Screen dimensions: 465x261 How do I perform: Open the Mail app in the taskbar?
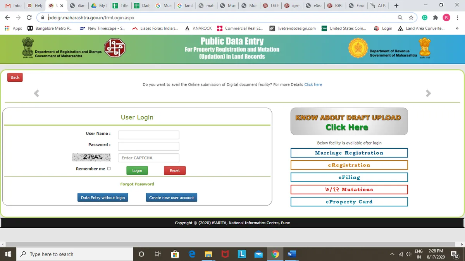pos(258,254)
